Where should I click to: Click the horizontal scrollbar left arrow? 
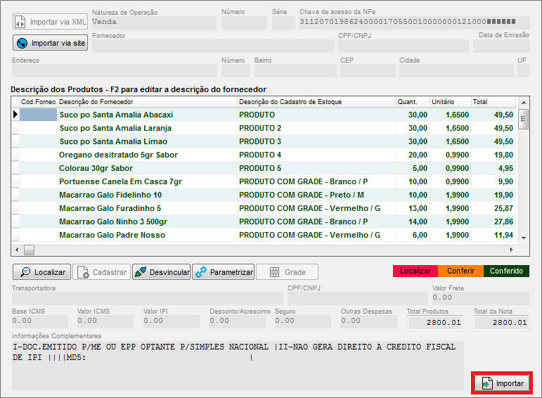point(16,250)
